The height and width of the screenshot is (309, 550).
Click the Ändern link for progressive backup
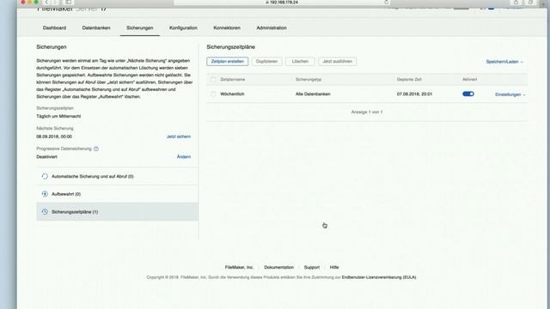click(184, 157)
